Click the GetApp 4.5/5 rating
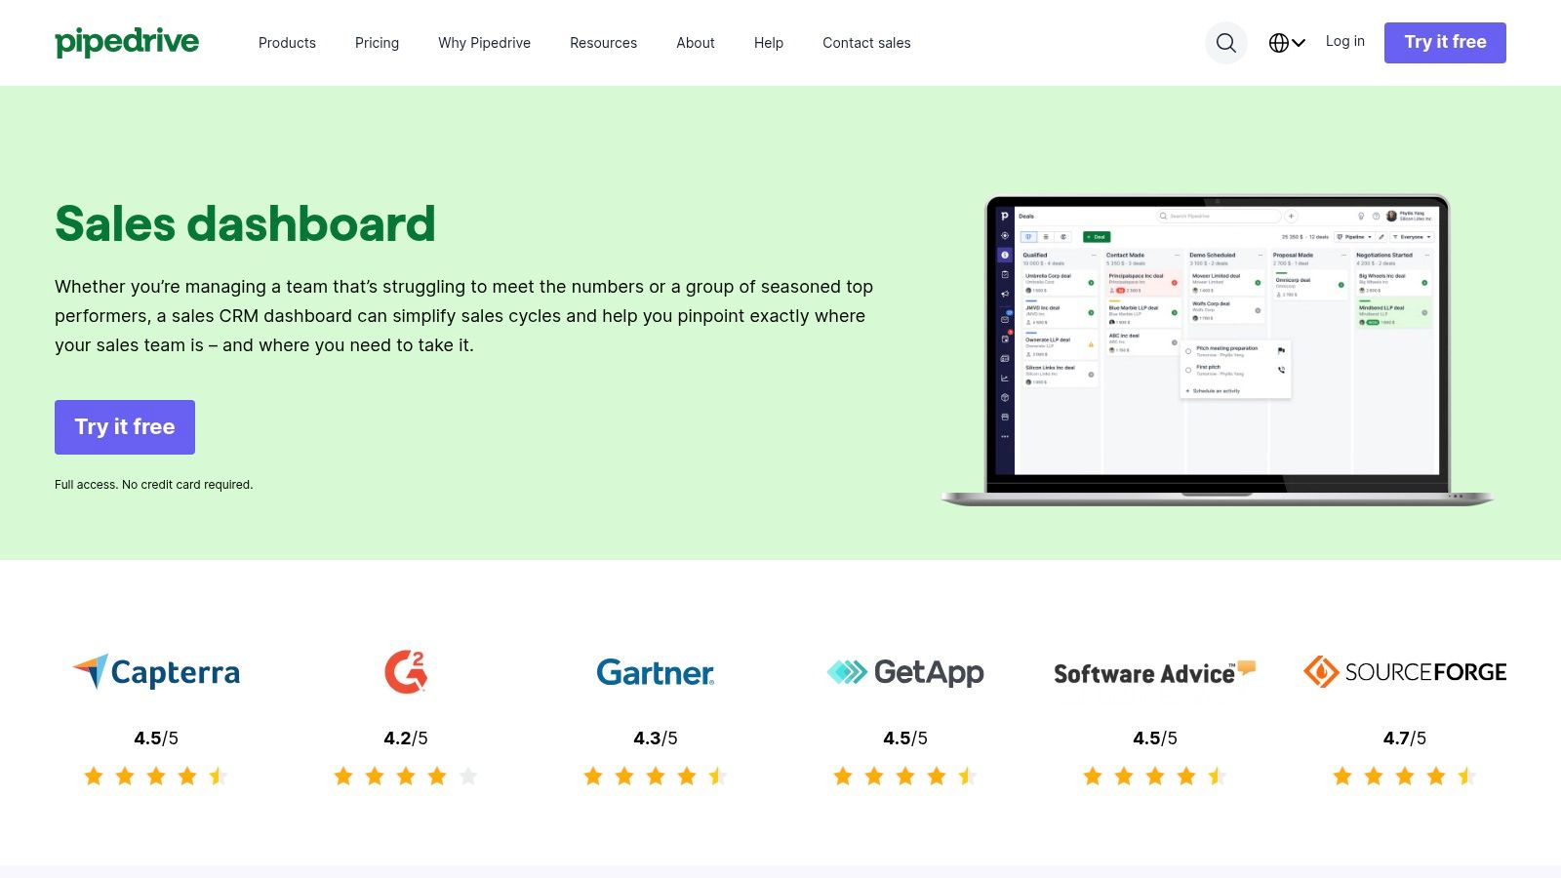 (905, 738)
